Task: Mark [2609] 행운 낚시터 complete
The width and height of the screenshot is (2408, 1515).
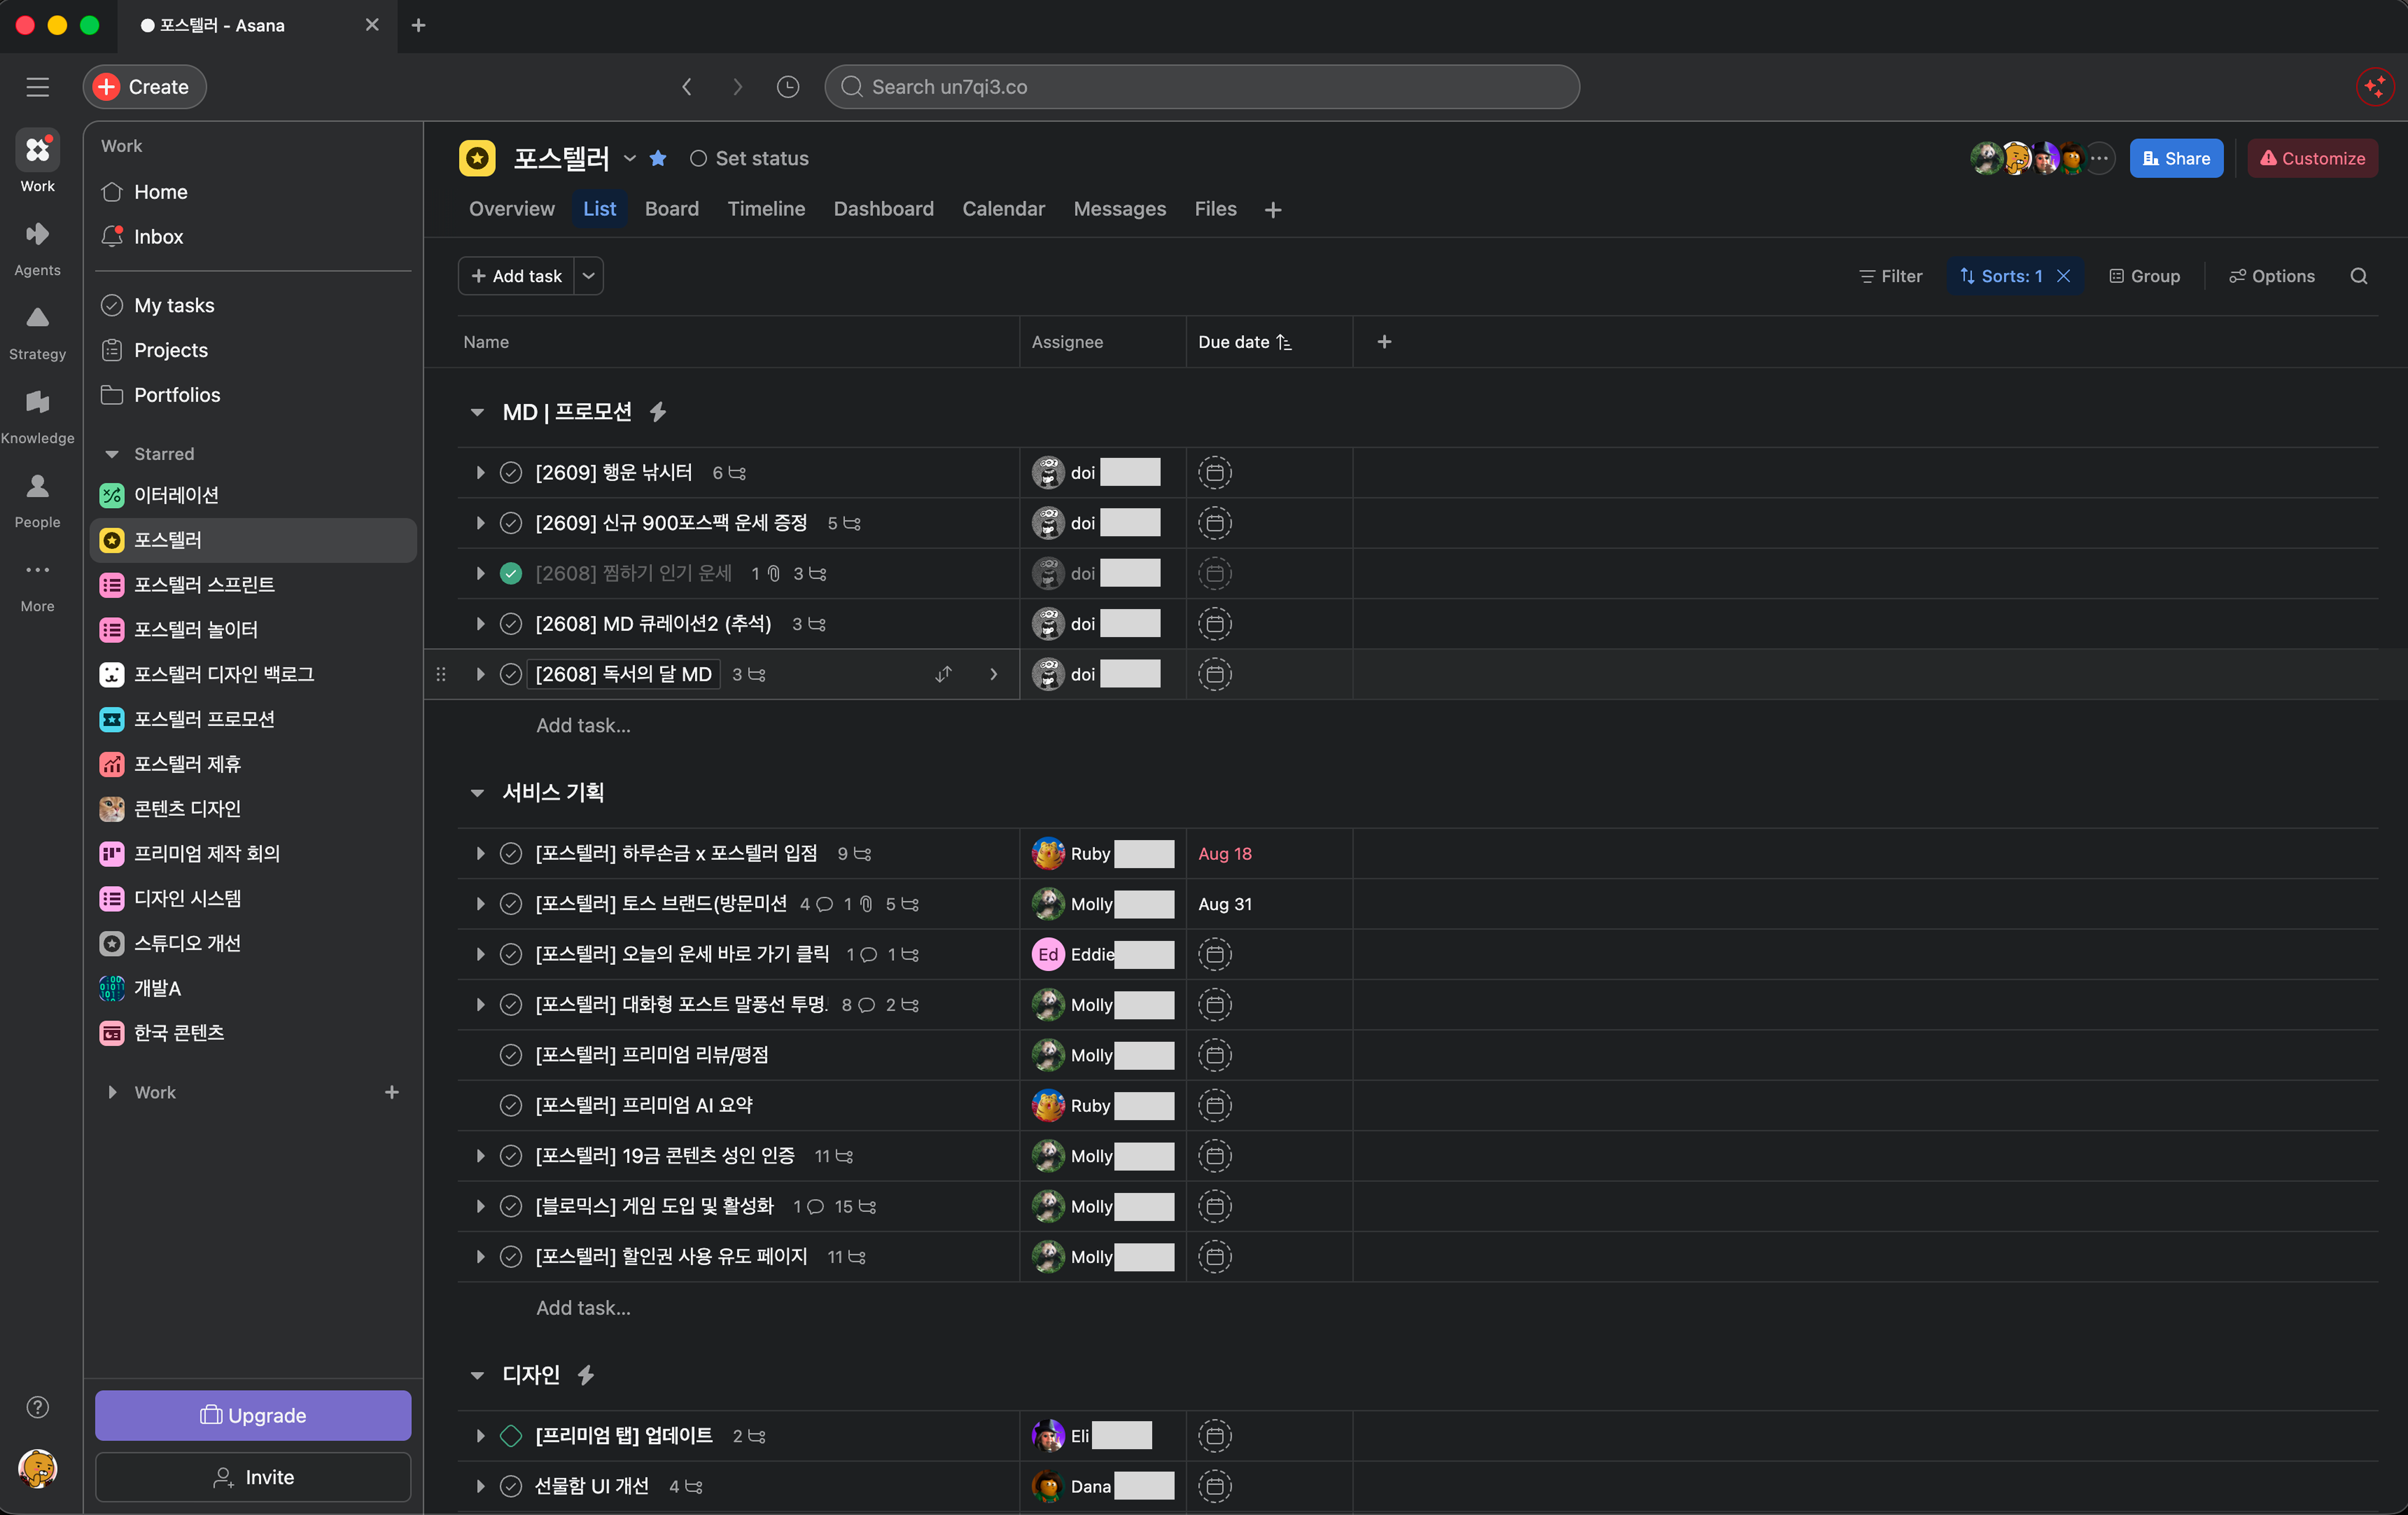Action: pos(510,473)
